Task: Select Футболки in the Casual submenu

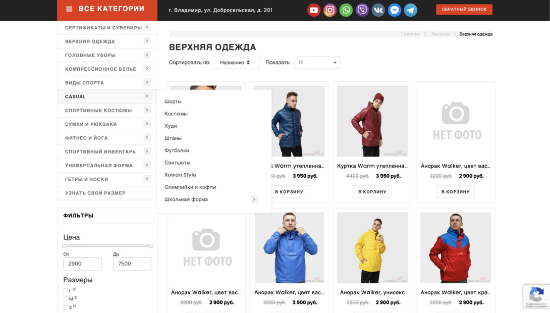Action: pyautogui.click(x=177, y=150)
